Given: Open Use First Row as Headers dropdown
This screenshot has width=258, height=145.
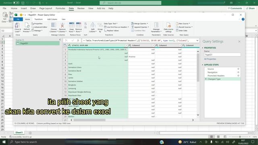Looking at the screenshot, I should [x=117, y=27].
